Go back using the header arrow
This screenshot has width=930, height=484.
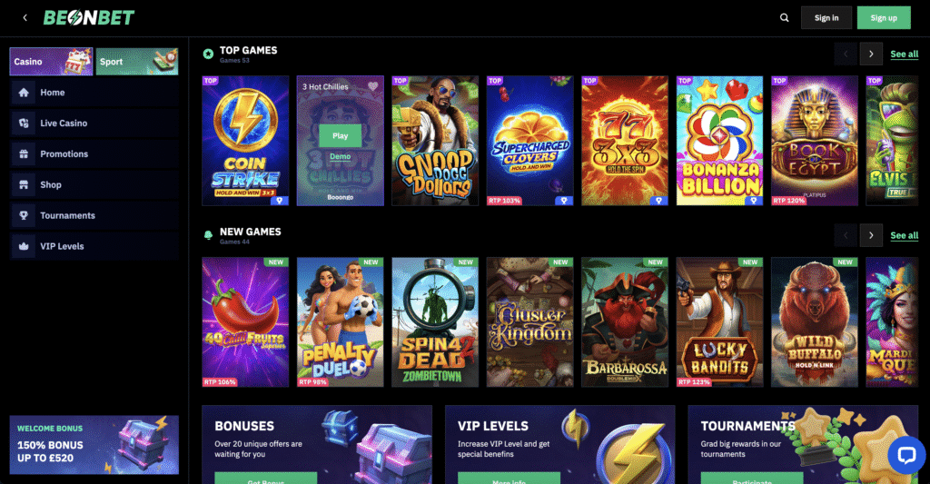[x=25, y=18]
